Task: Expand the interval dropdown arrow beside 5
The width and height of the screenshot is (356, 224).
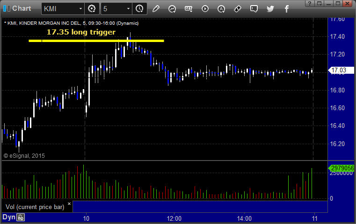Action: 128,9
